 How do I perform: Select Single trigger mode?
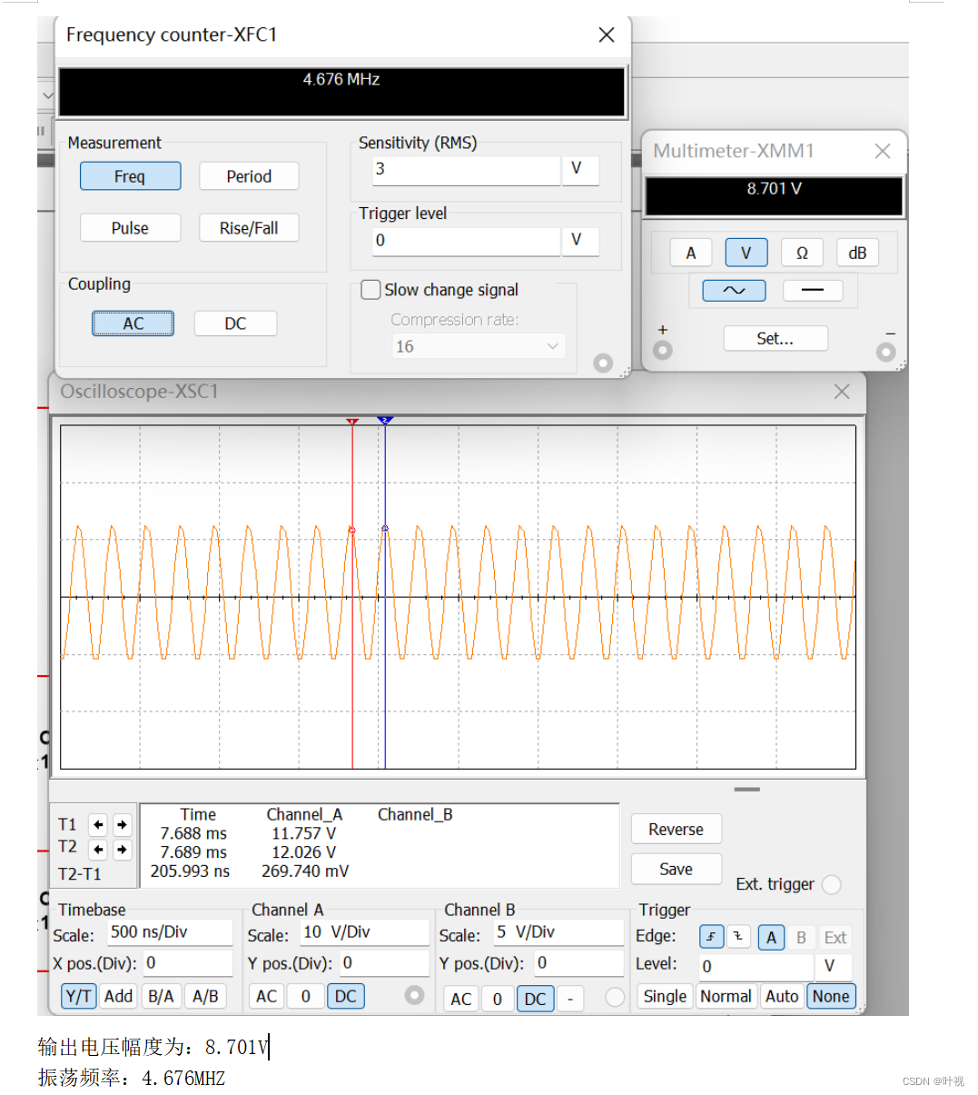(665, 997)
